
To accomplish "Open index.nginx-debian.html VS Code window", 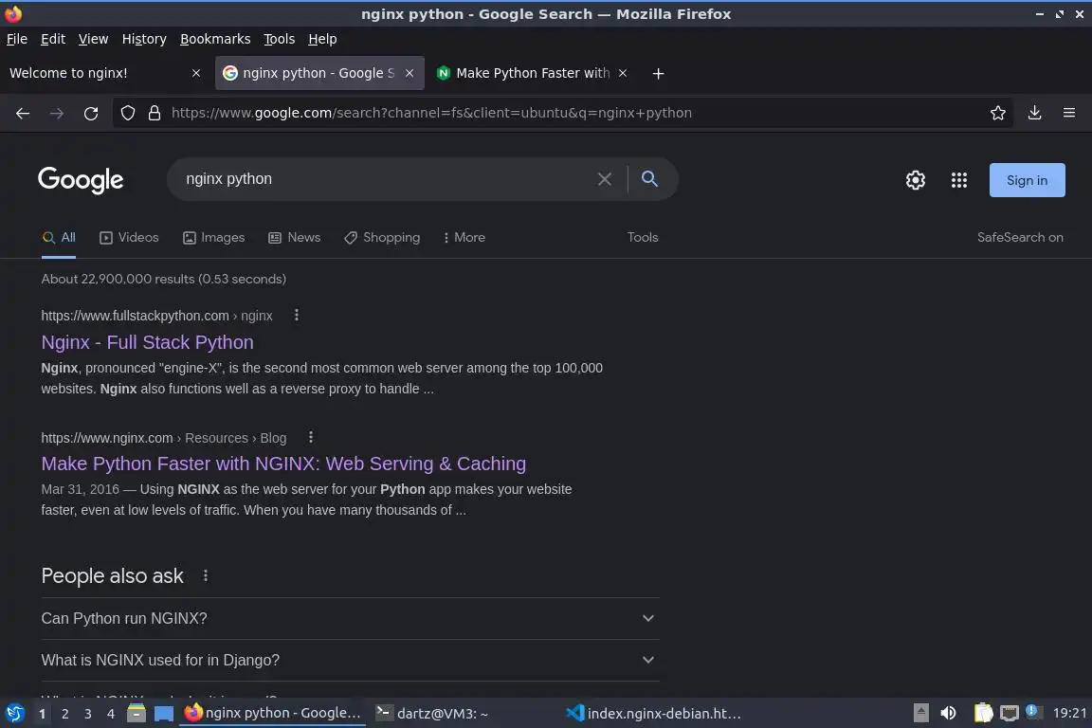I will (x=653, y=714).
